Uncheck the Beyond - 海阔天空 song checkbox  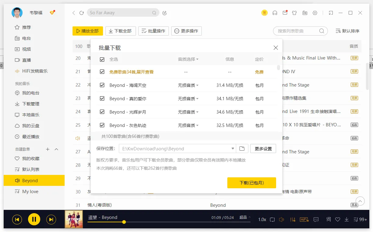[x=102, y=85]
